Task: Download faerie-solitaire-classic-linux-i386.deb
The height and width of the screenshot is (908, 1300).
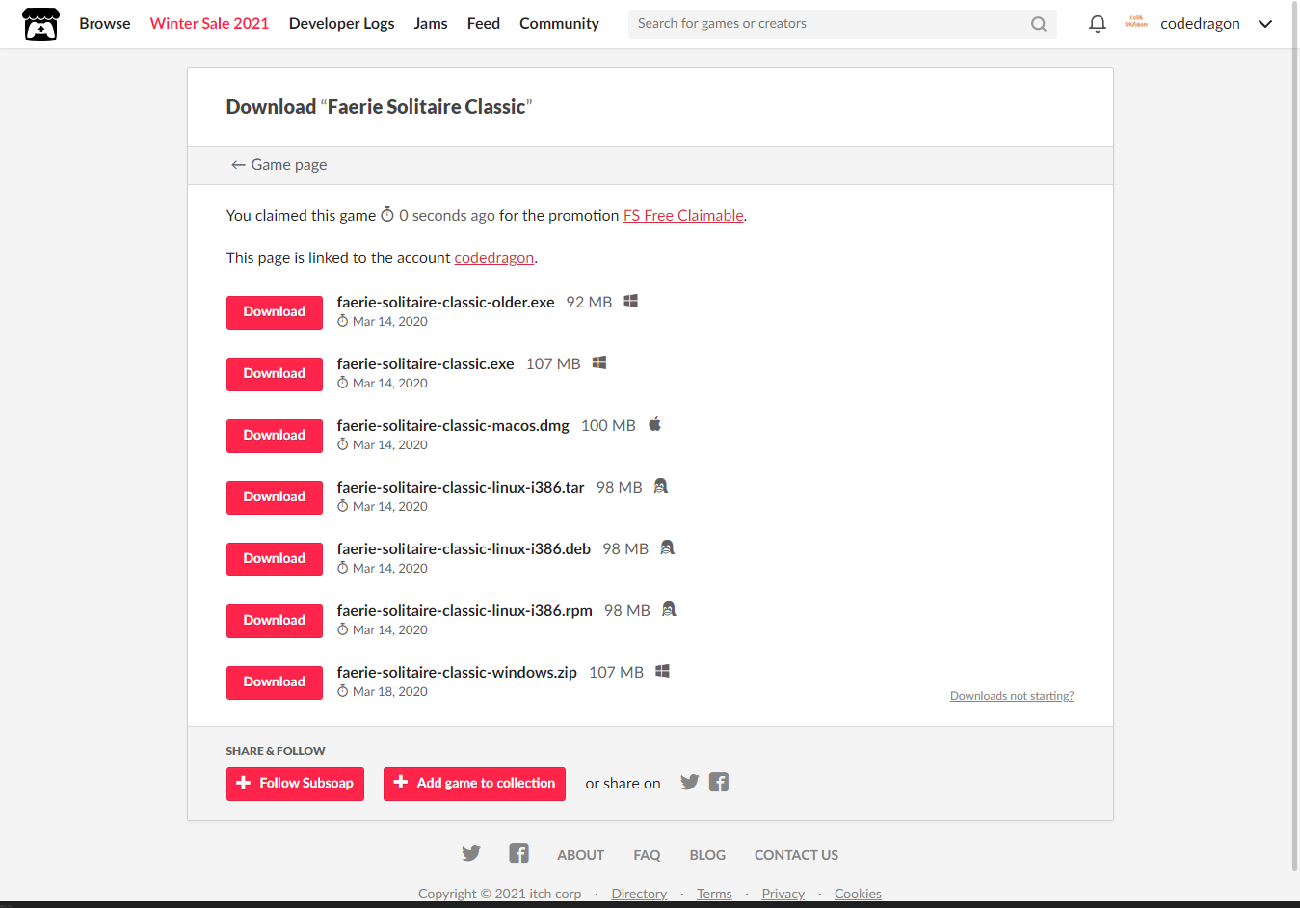Action: (275, 559)
